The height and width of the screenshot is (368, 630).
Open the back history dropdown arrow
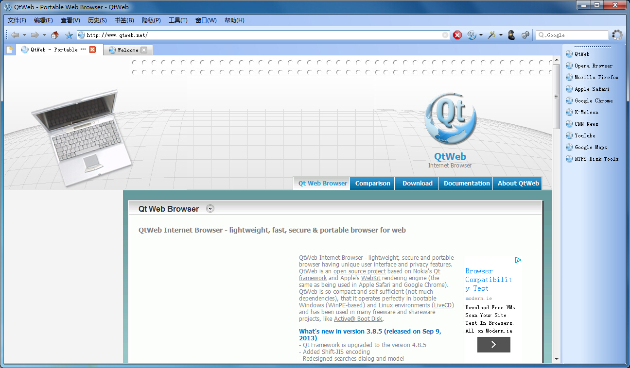(x=24, y=35)
